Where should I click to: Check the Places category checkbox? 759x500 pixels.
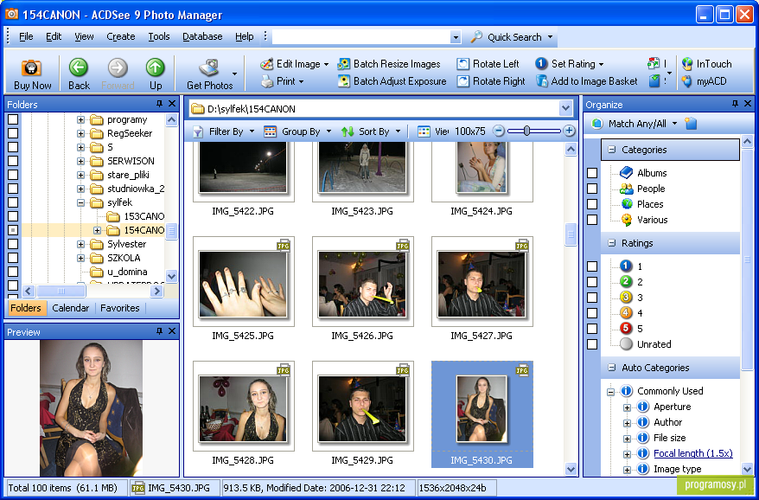tap(592, 204)
